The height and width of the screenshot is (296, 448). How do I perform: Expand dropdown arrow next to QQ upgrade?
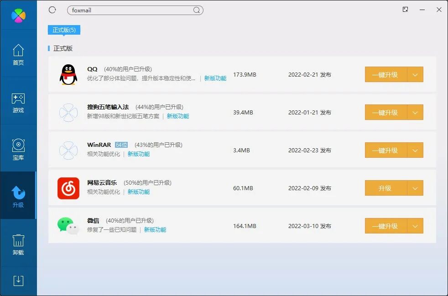pyautogui.click(x=415, y=75)
